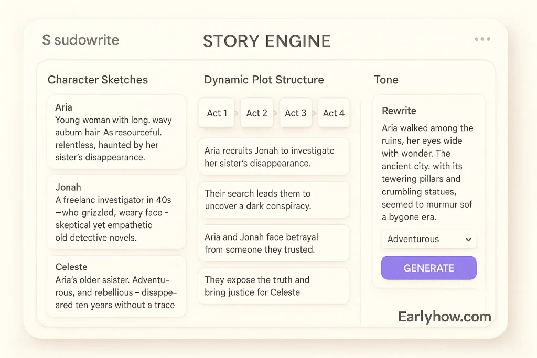537x358 pixels.
Task: Open the Adventurous tone dropdown
Action: (428, 239)
